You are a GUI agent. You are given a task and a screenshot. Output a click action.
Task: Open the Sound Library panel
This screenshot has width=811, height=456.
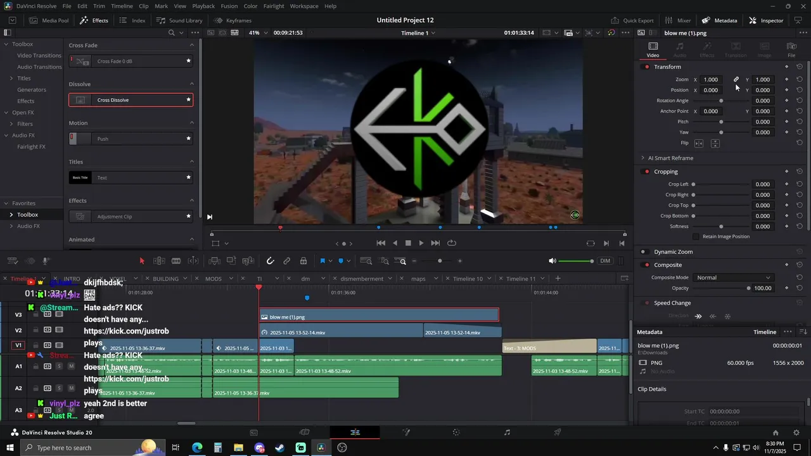pyautogui.click(x=180, y=20)
